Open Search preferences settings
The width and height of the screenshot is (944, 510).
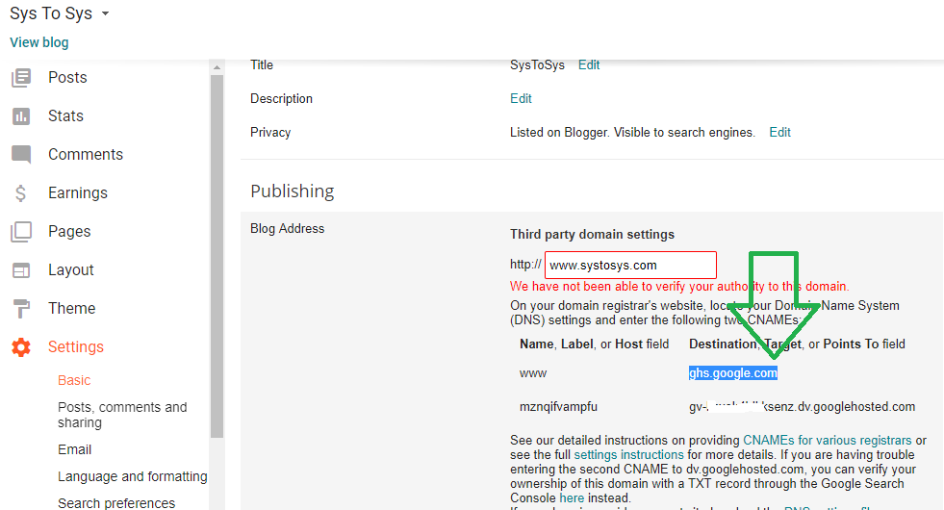(116, 503)
